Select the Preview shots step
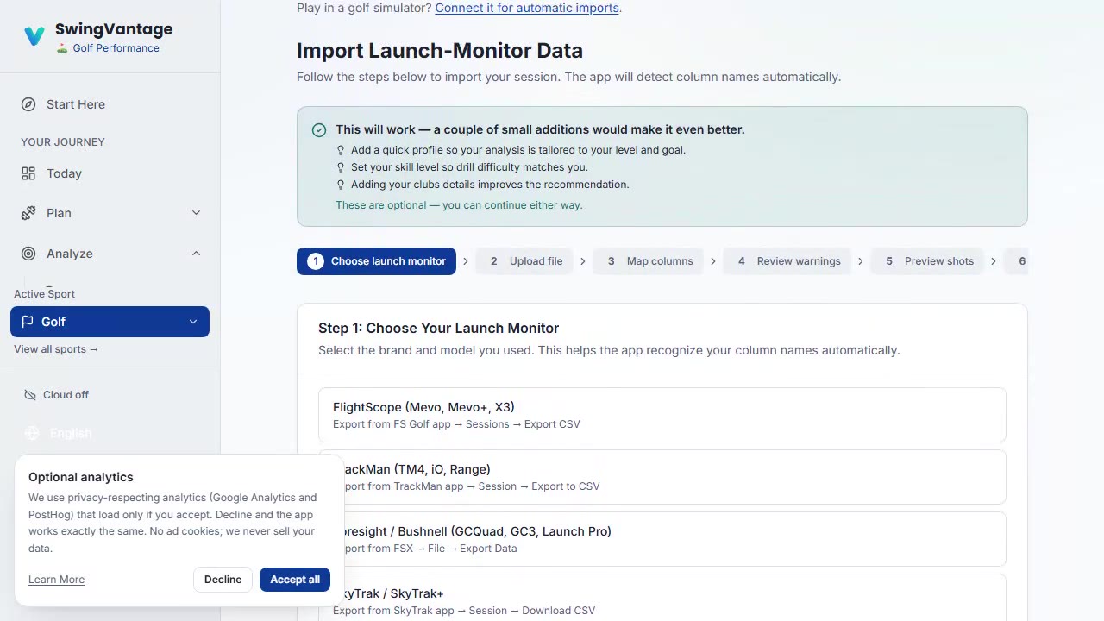 pos(928,261)
